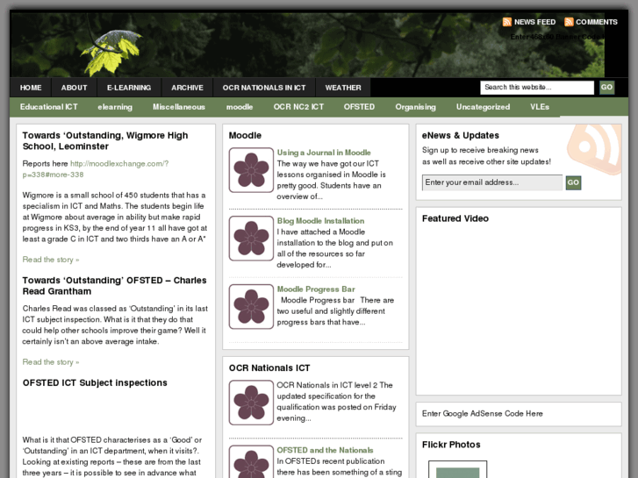This screenshot has width=638, height=478.
Task: Open the Flickr photo thumbnail
Action: click(x=458, y=469)
